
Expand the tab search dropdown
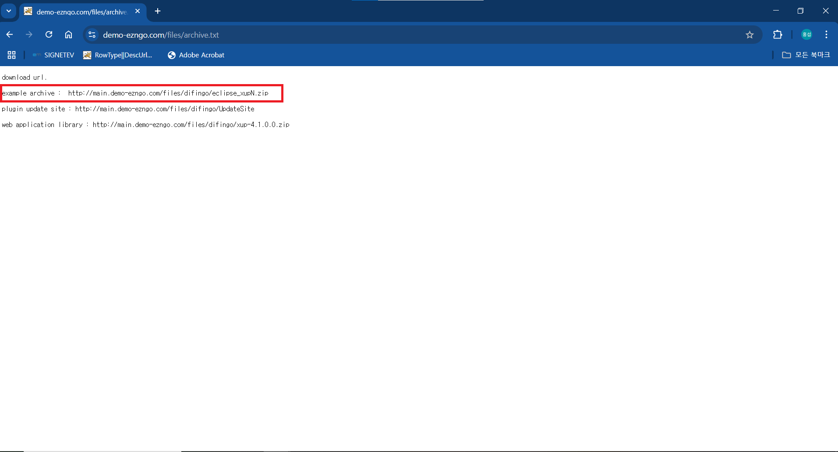[9, 11]
